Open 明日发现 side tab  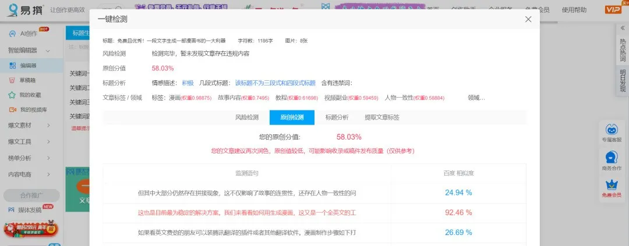[623, 80]
